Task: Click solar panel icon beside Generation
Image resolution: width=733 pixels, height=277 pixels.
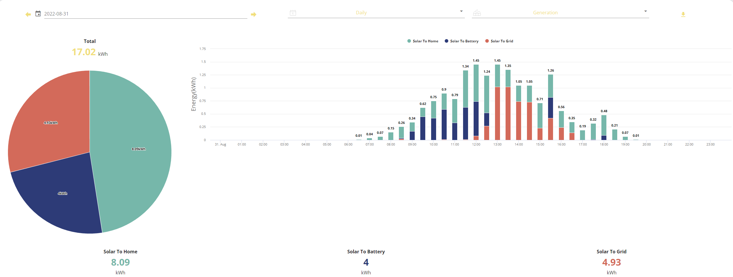Action: click(477, 13)
